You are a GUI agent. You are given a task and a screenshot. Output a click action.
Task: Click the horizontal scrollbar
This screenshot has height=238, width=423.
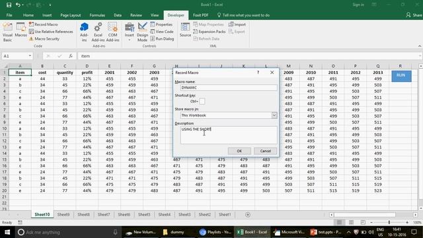(x=365, y=214)
